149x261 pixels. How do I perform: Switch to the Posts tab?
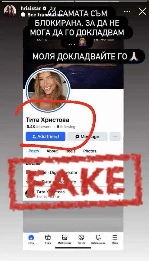point(34,151)
